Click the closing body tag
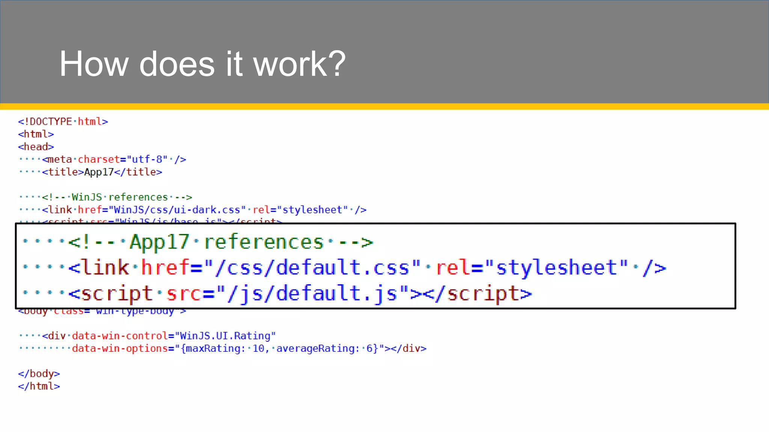This screenshot has width=769, height=432. (39, 374)
